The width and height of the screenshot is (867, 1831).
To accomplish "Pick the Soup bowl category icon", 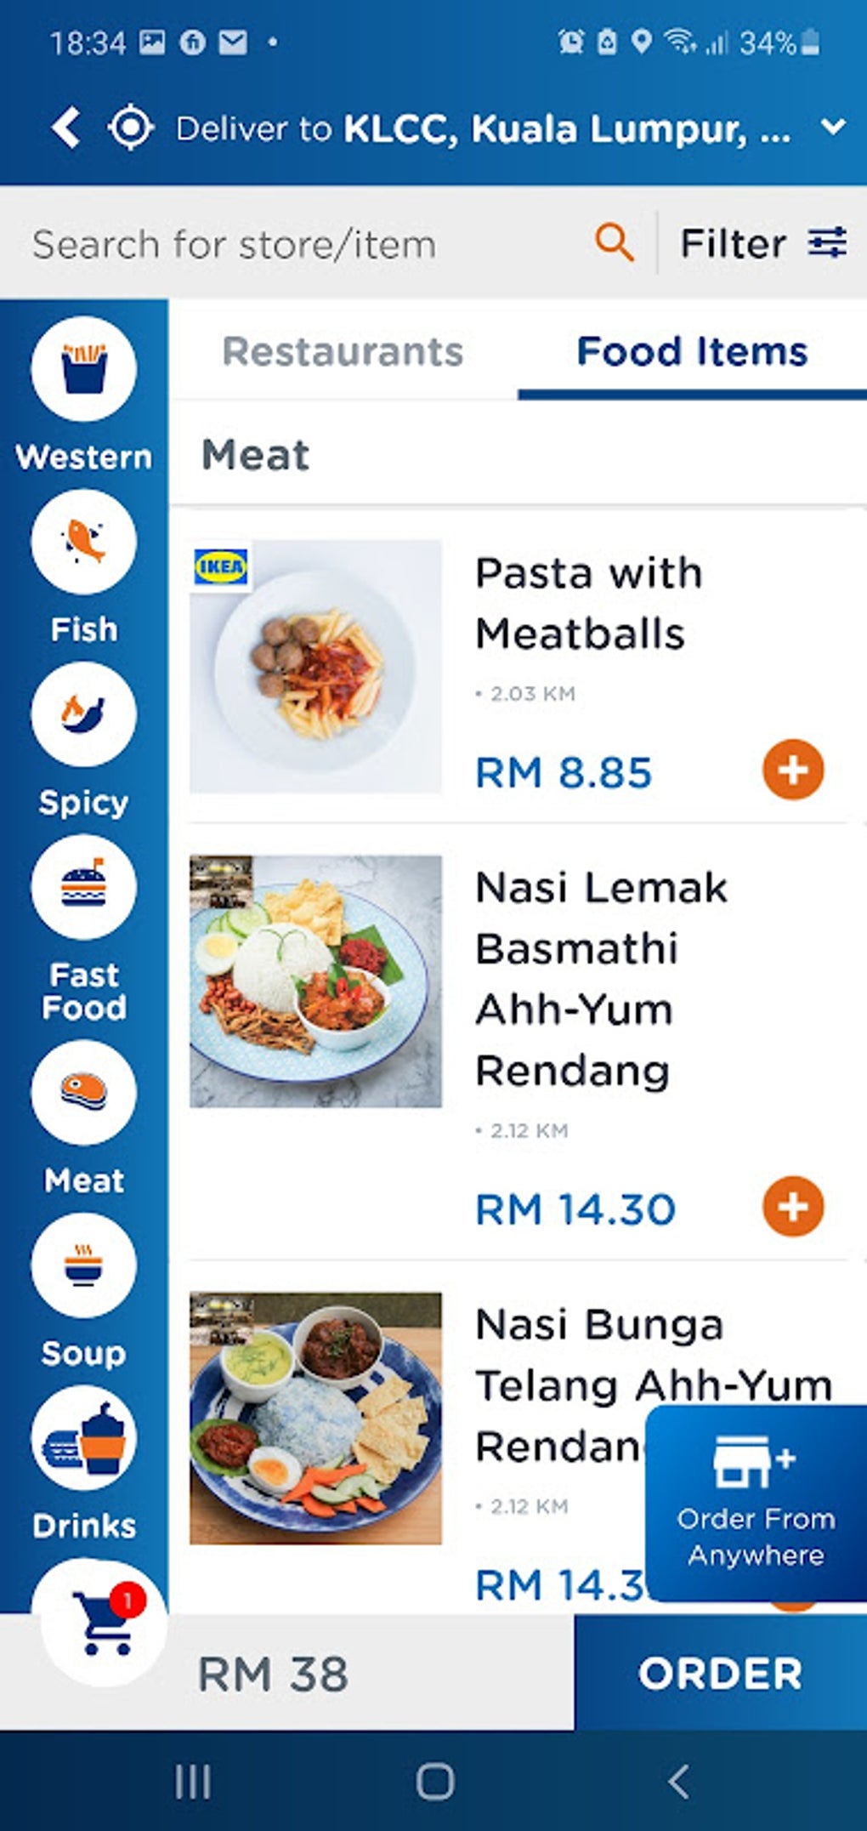I will [83, 1265].
